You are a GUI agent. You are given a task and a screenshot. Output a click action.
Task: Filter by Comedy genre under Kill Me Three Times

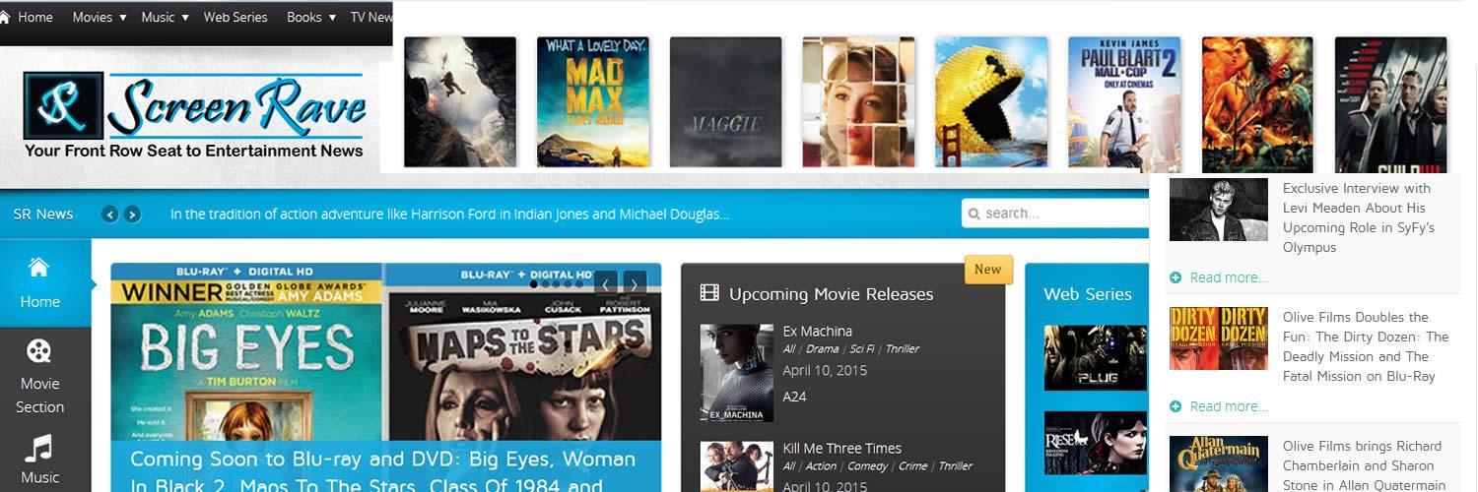[x=868, y=466]
